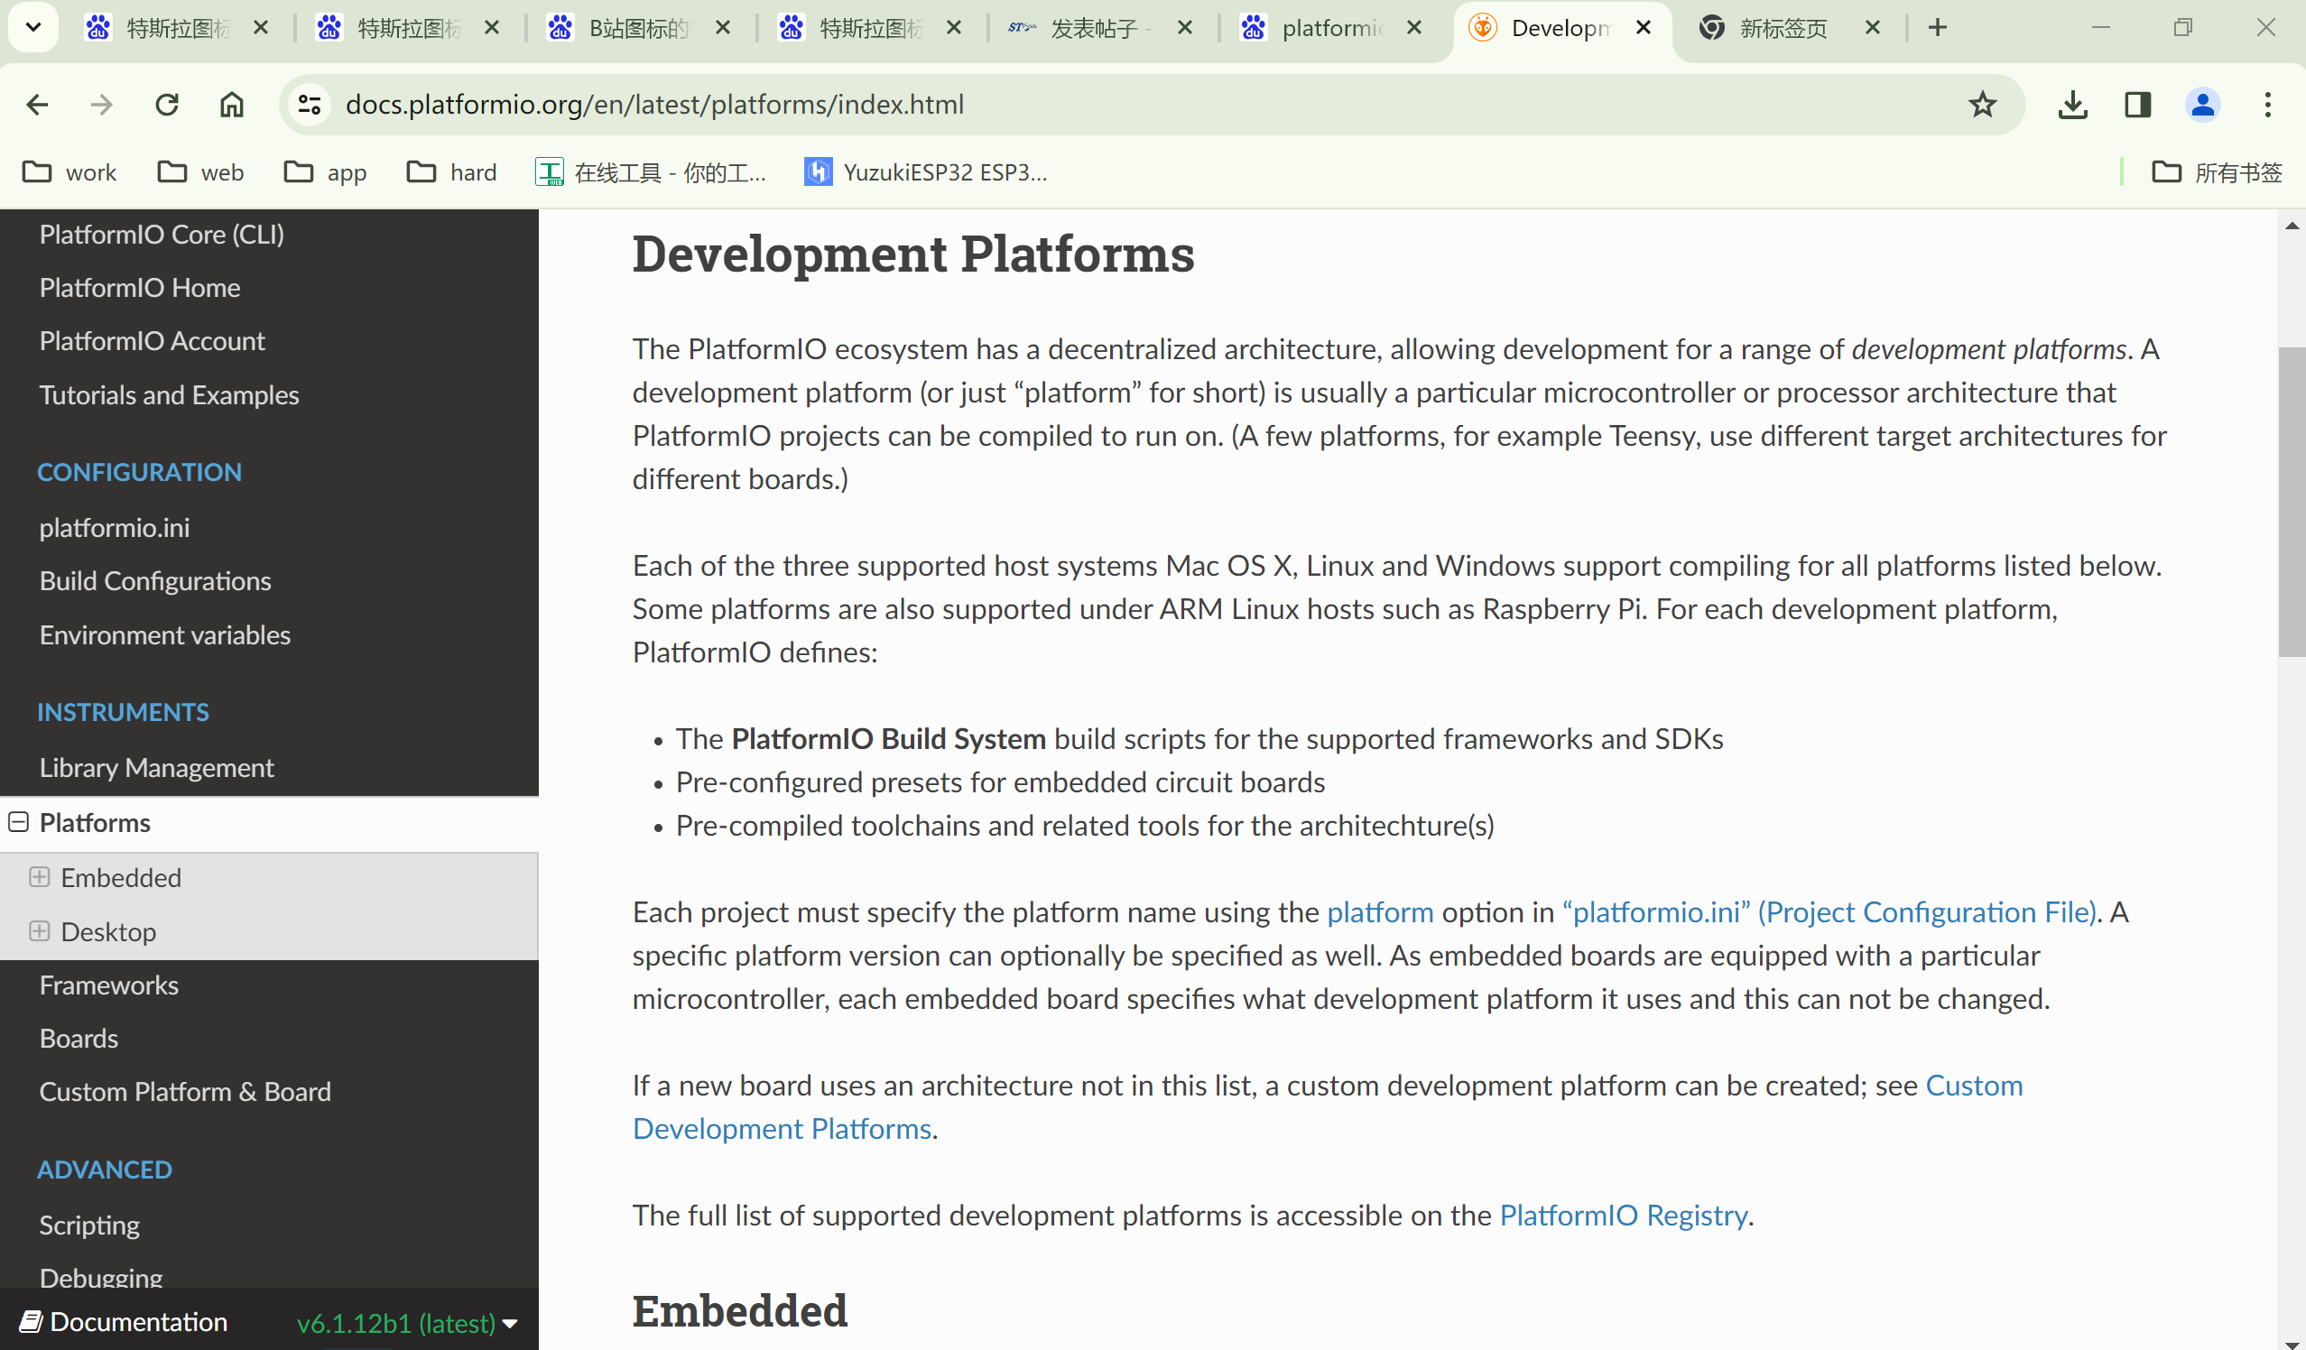
Task: Open the tab search dropdown
Action: tap(34, 27)
